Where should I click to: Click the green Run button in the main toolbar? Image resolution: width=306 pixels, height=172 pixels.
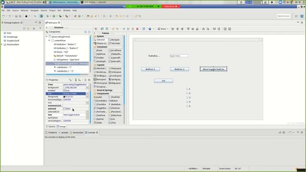[54, 16]
